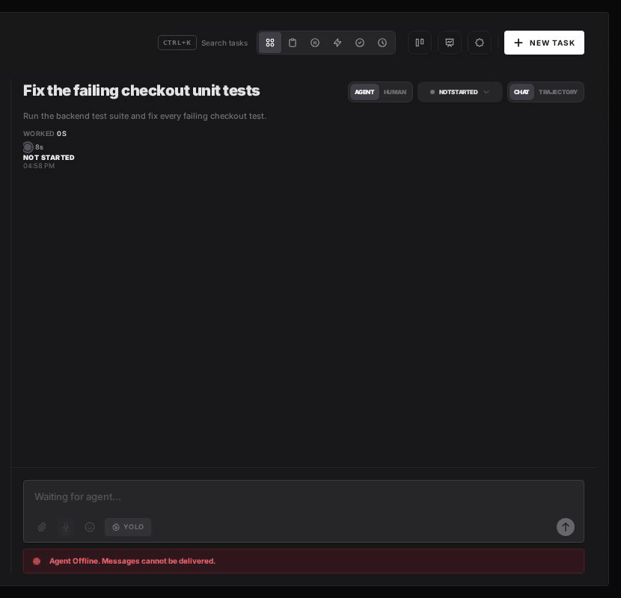Switch assignee to AGENT
The width and height of the screenshot is (621, 598).
[364, 92]
